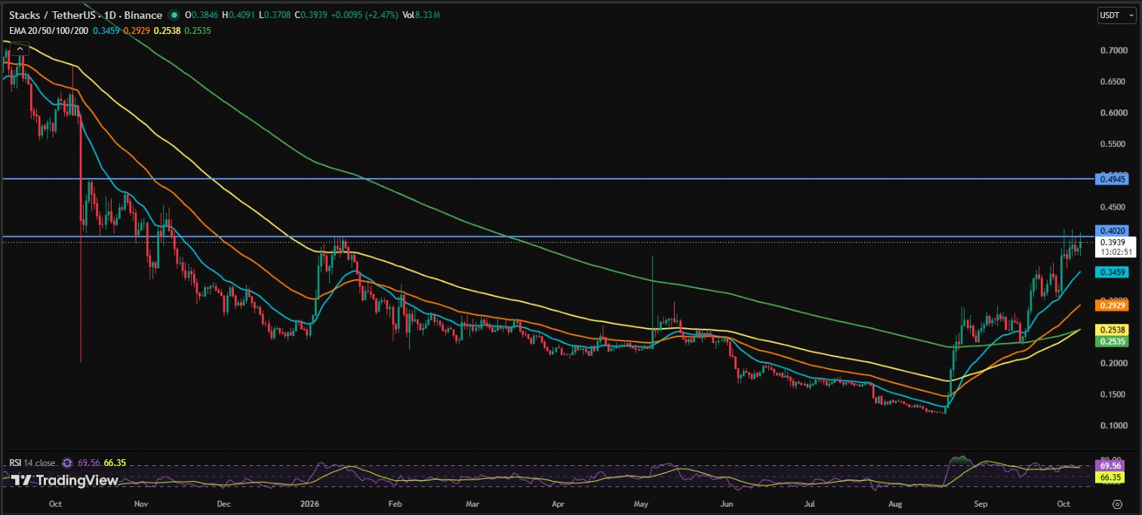This screenshot has width=1142, height=515.
Task: Open chart settings hexagon gear icon
Action: coord(1118,503)
